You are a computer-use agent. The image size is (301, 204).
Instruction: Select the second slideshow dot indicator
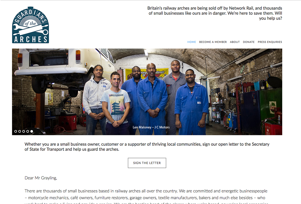tap(20, 131)
